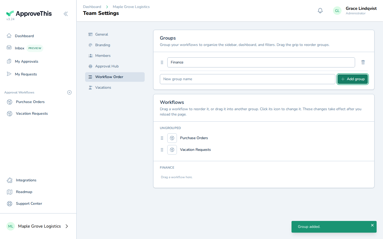Open My Approvals in sidebar
This screenshot has height=239, width=383.
pyautogui.click(x=27, y=61)
